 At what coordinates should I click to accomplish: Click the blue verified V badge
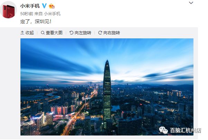coord(44,6)
